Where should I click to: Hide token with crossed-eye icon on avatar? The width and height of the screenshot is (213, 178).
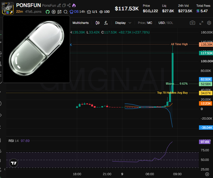[x=3, y=4]
